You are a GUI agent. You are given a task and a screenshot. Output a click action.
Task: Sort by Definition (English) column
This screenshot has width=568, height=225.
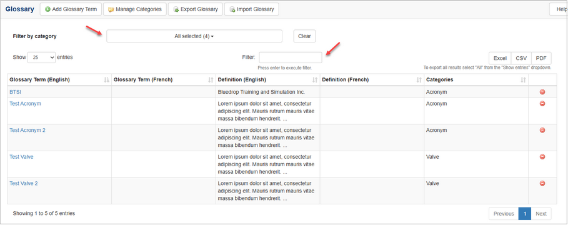pos(267,80)
